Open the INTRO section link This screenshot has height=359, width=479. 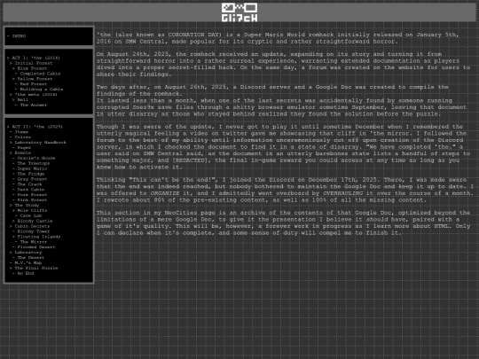coord(19,36)
